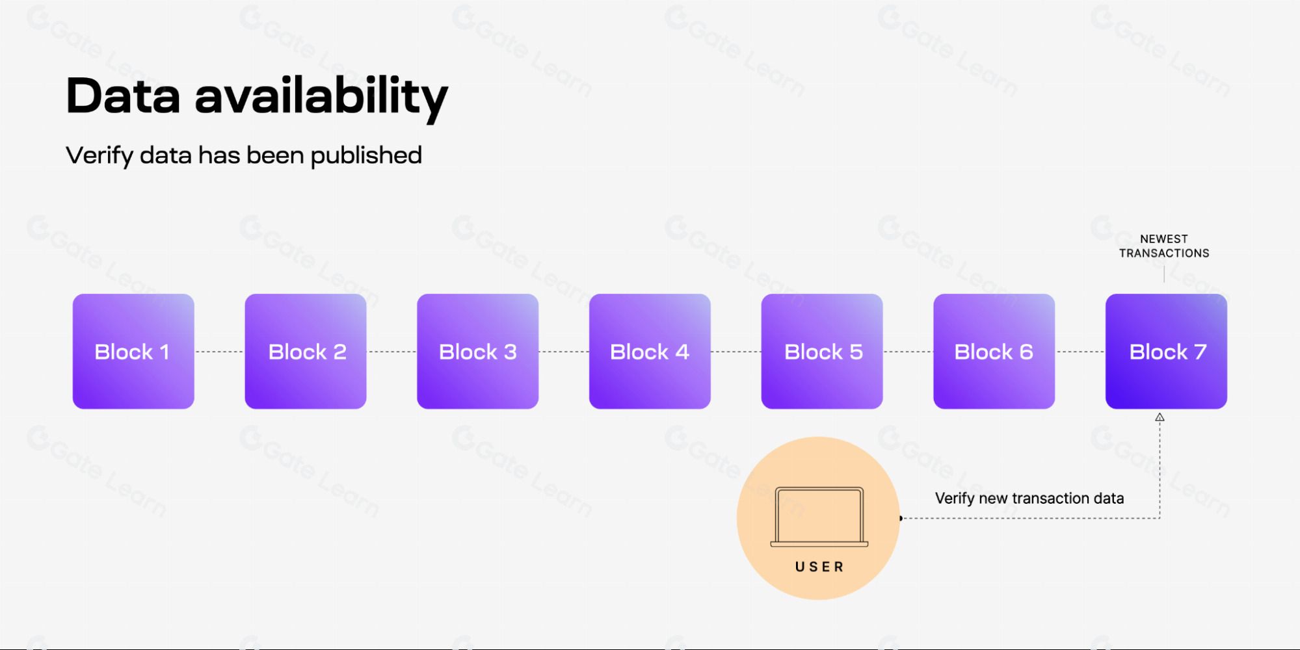Click the USER label text
The image size is (1300, 650).
pos(819,567)
